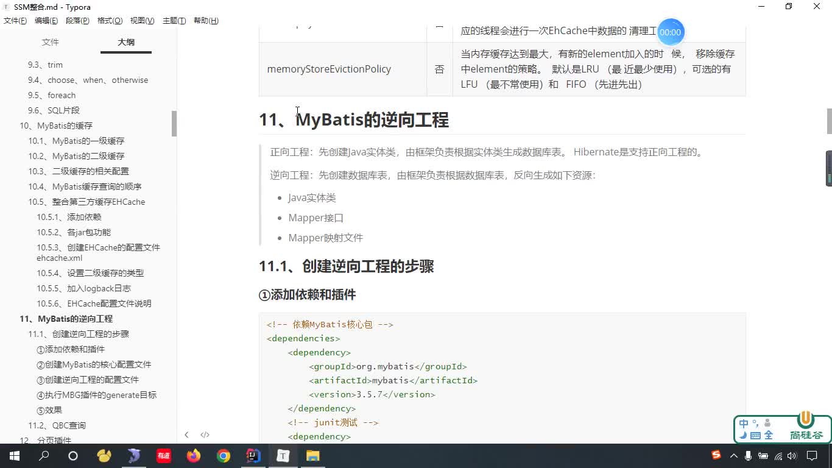Viewport: 832px width, 468px height.
Task: Click the document vertical scrollbar thumb
Action: click(829, 121)
